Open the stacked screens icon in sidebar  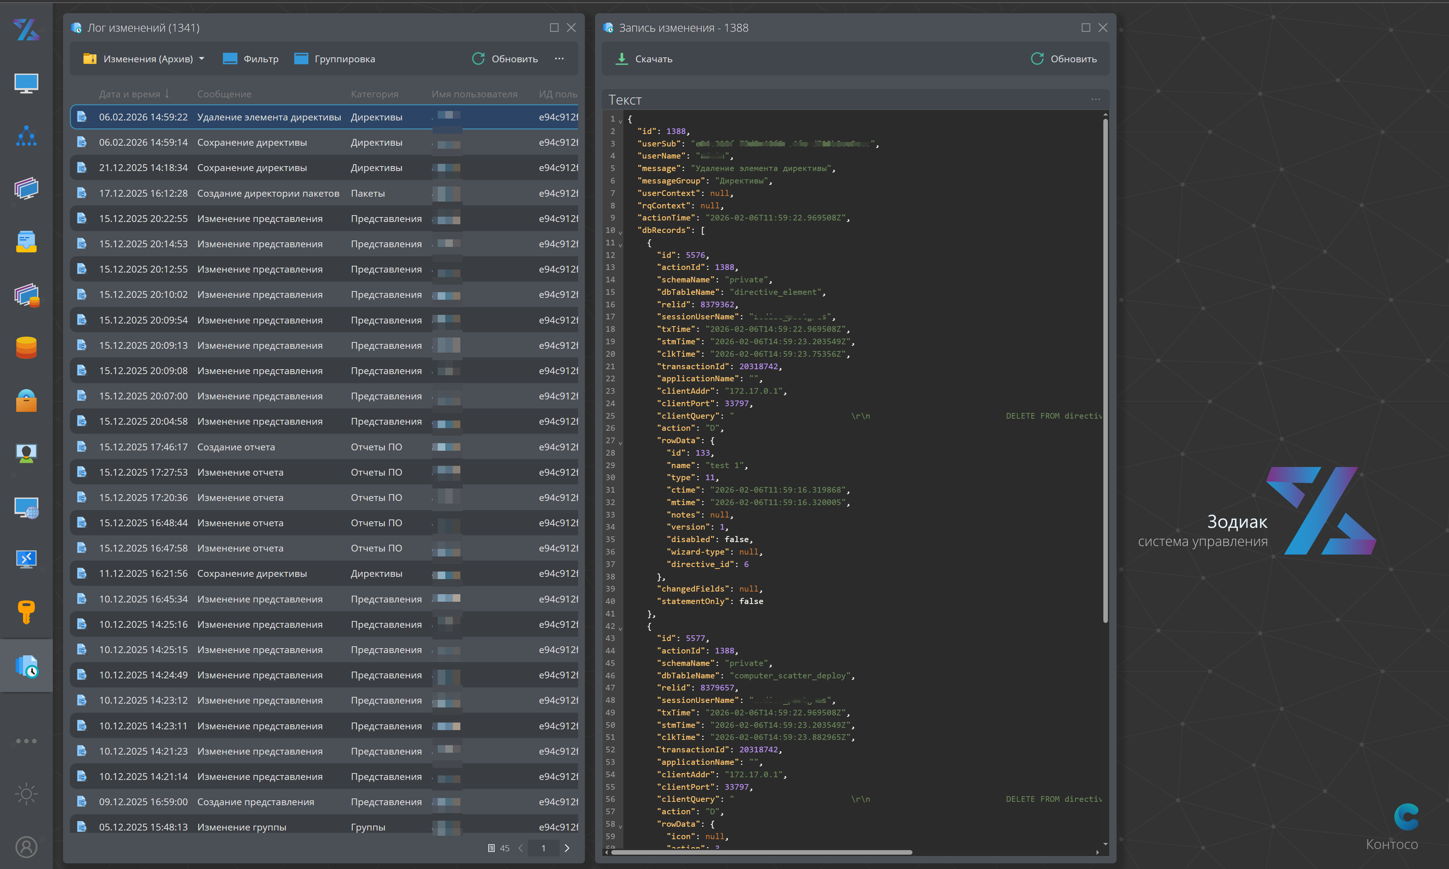26,188
